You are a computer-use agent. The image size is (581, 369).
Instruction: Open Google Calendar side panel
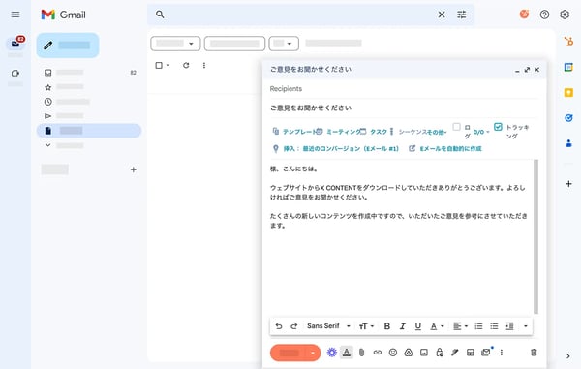tap(568, 67)
